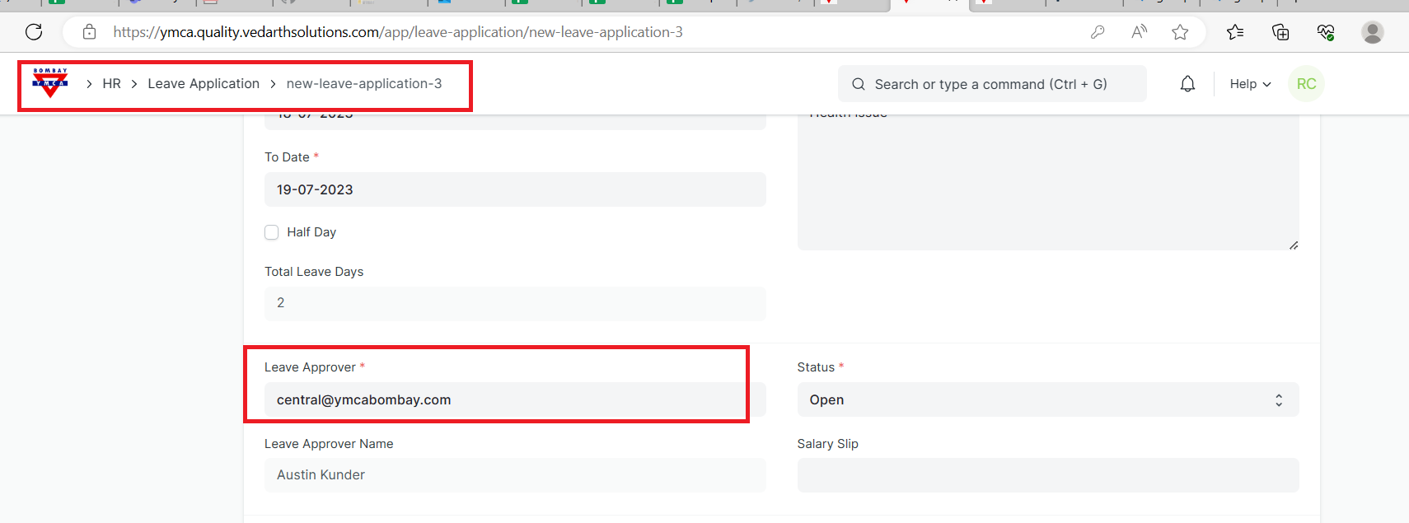The image size is (1409, 523).
Task: Add this page to favorites with the star
Action: [x=1180, y=32]
